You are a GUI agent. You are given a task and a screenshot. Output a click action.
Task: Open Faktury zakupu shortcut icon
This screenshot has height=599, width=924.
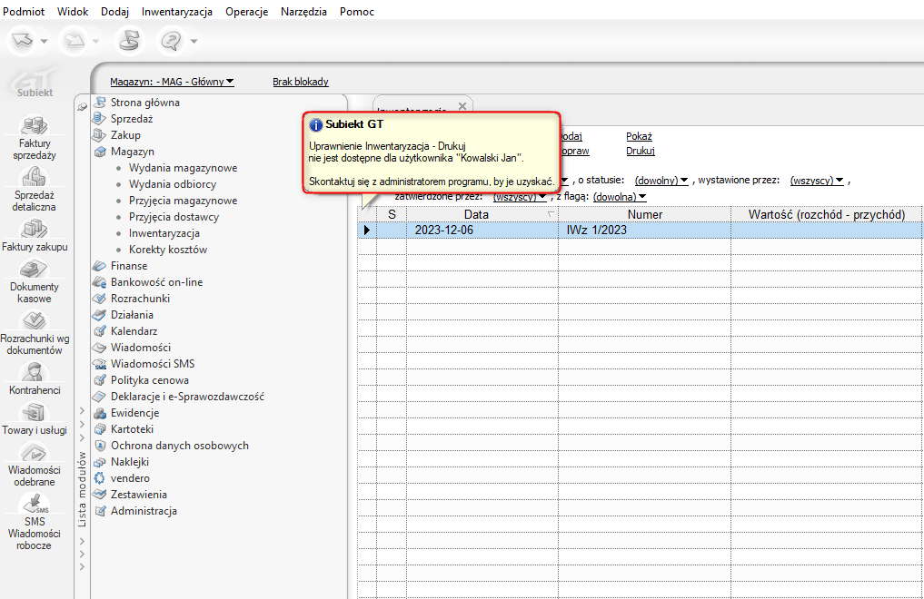35,229
